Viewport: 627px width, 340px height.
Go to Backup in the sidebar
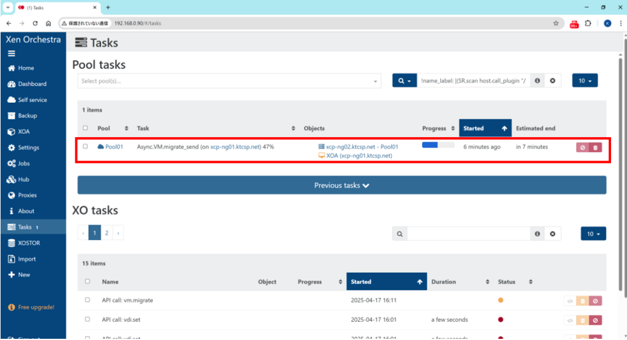click(28, 116)
